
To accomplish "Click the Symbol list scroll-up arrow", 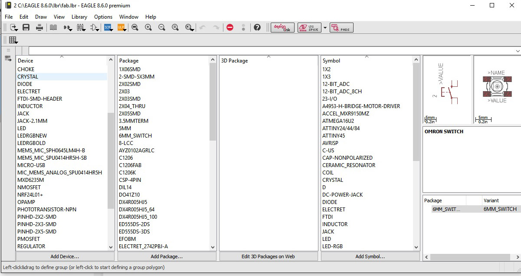I will click(x=416, y=59).
